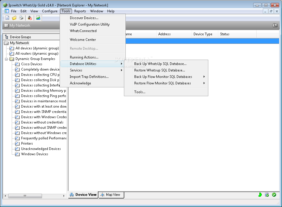Click the disable alarm bell toolbar icon
This screenshot has width=282, height=207.
pyautogui.click(x=30, y=18)
